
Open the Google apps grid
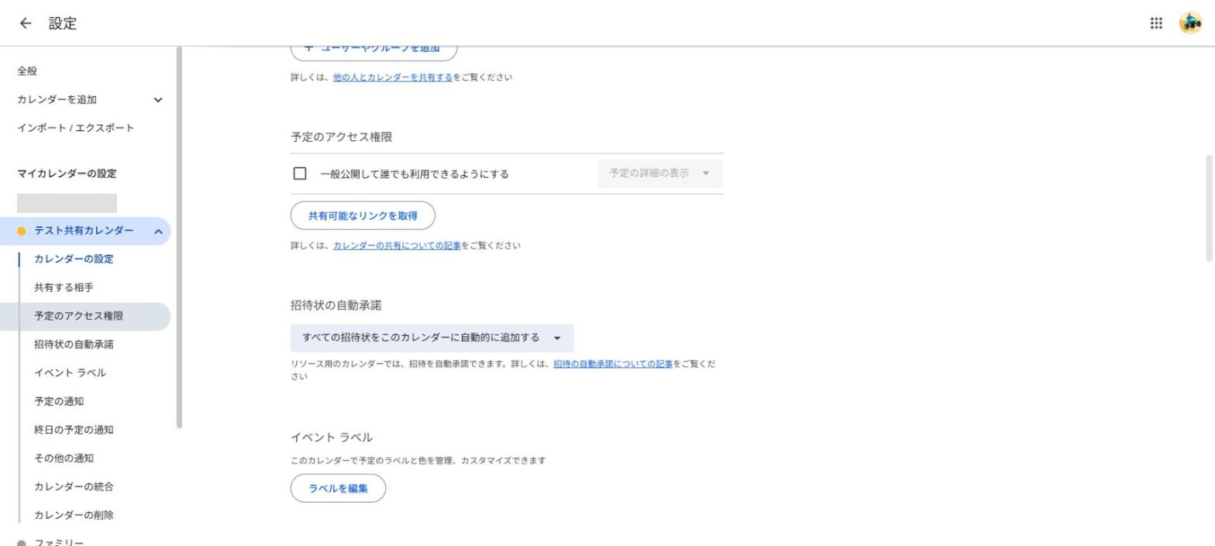[1156, 23]
